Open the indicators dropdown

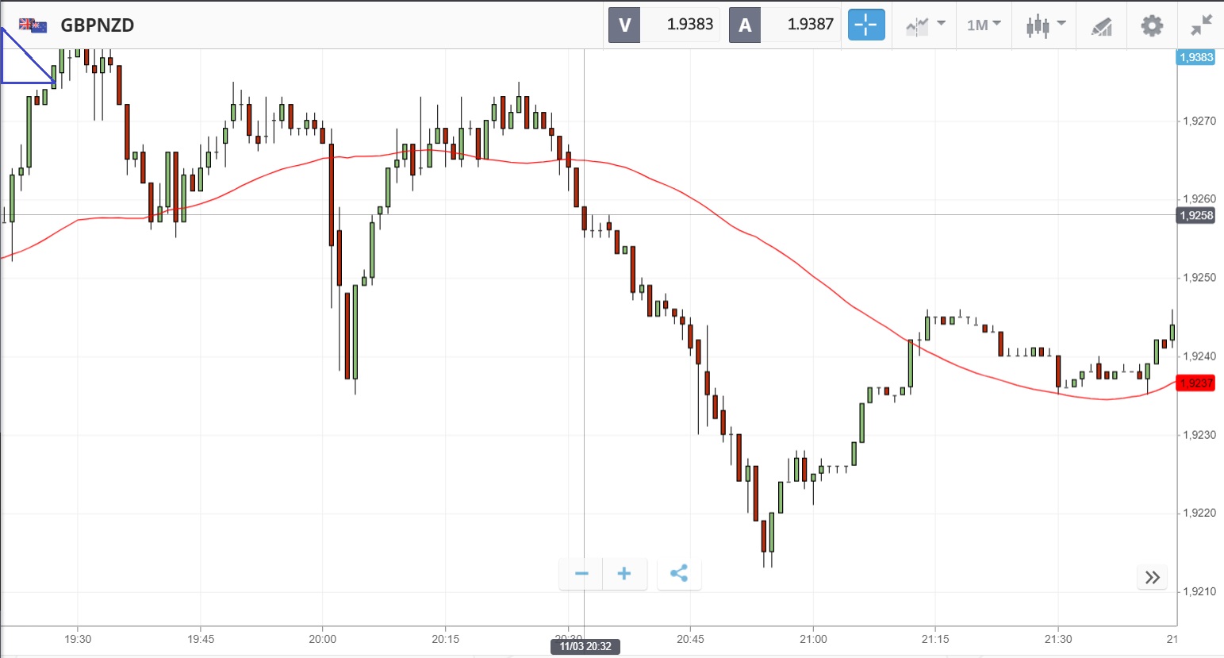925,25
